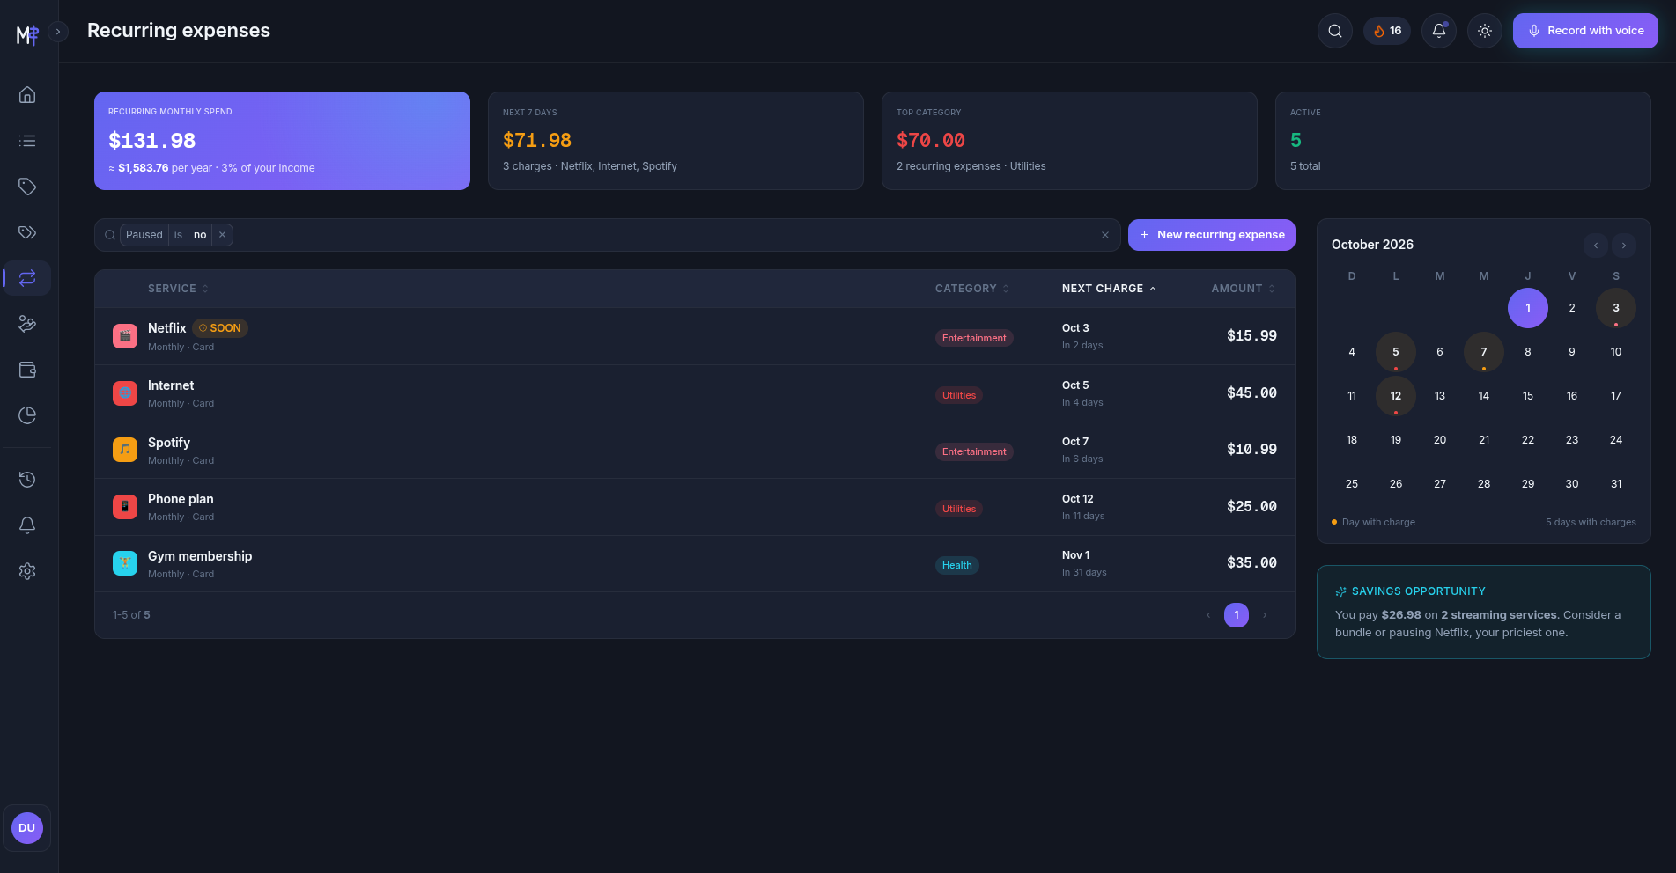Screen dimensions: 1676x873
Task: Sort table by Category column
Action: 972,289
